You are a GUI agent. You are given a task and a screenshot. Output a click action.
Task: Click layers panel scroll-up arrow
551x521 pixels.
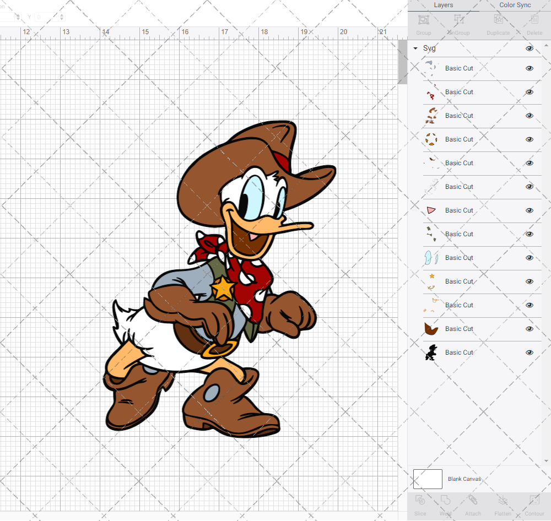click(545, 46)
